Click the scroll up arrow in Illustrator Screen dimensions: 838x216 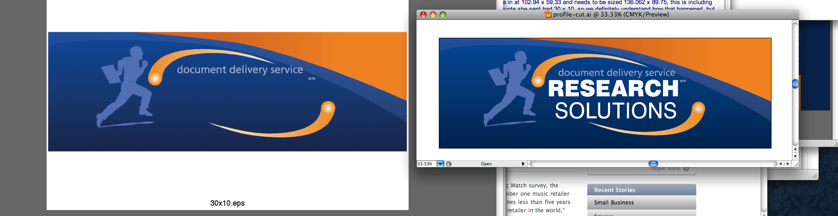point(795,149)
